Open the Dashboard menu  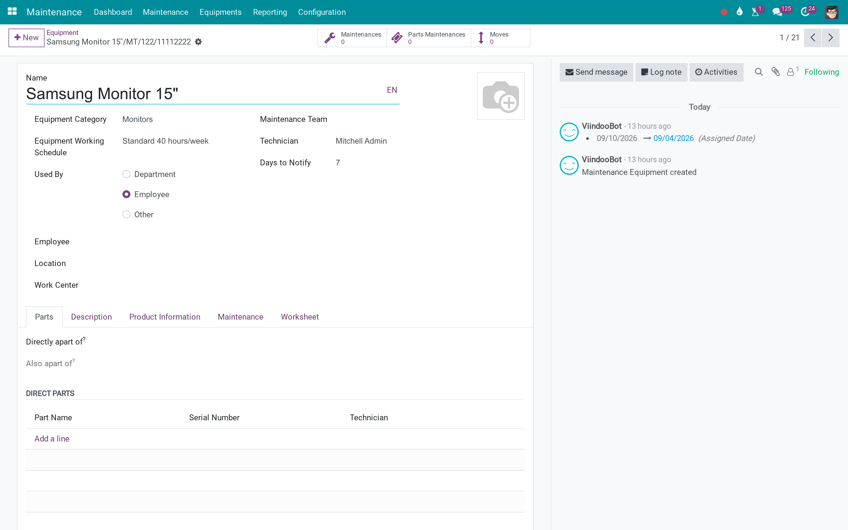point(113,12)
